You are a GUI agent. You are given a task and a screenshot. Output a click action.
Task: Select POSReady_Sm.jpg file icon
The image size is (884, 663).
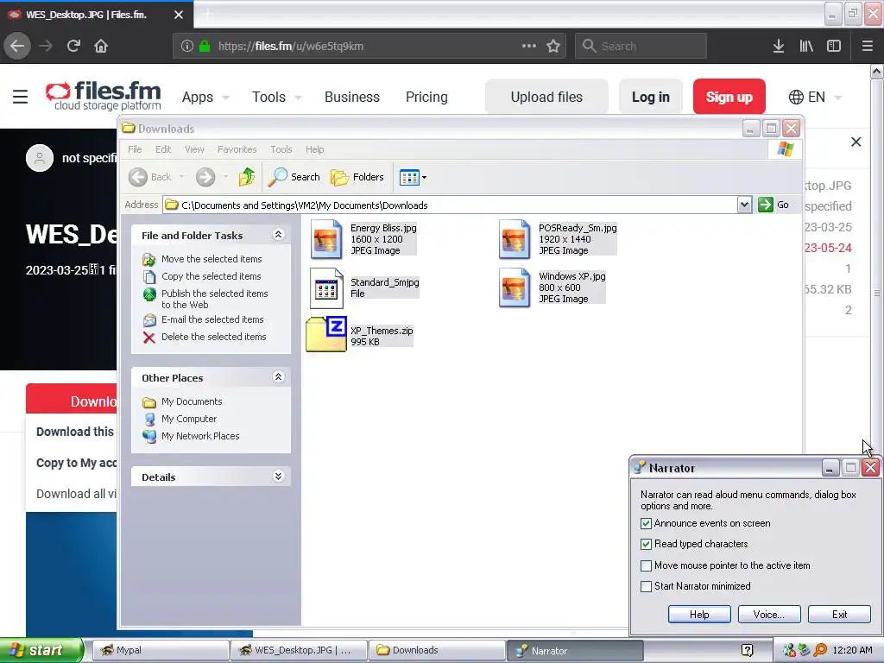click(x=515, y=239)
